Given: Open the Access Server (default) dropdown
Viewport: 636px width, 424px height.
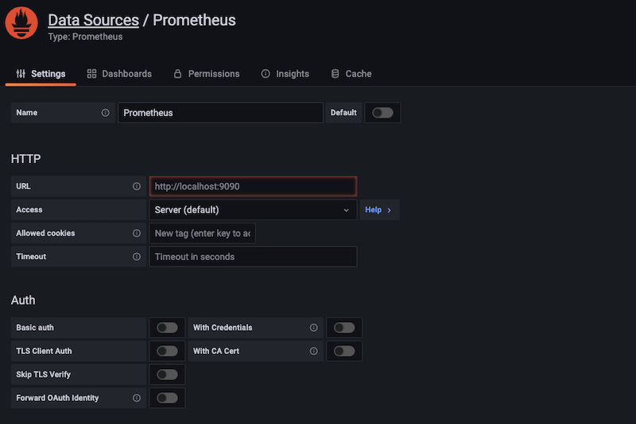Looking at the screenshot, I should [253, 210].
